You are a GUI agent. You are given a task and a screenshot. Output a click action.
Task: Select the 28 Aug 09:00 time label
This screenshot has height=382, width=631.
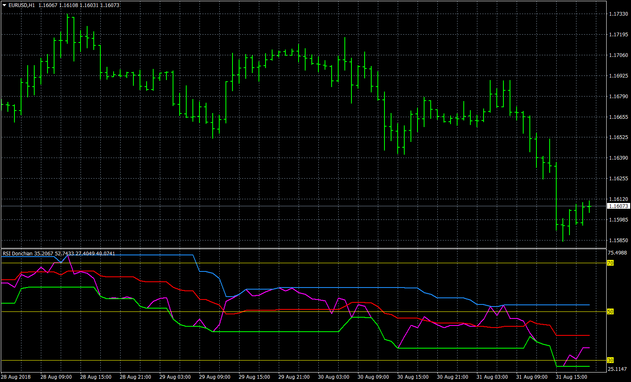[56, 377]
